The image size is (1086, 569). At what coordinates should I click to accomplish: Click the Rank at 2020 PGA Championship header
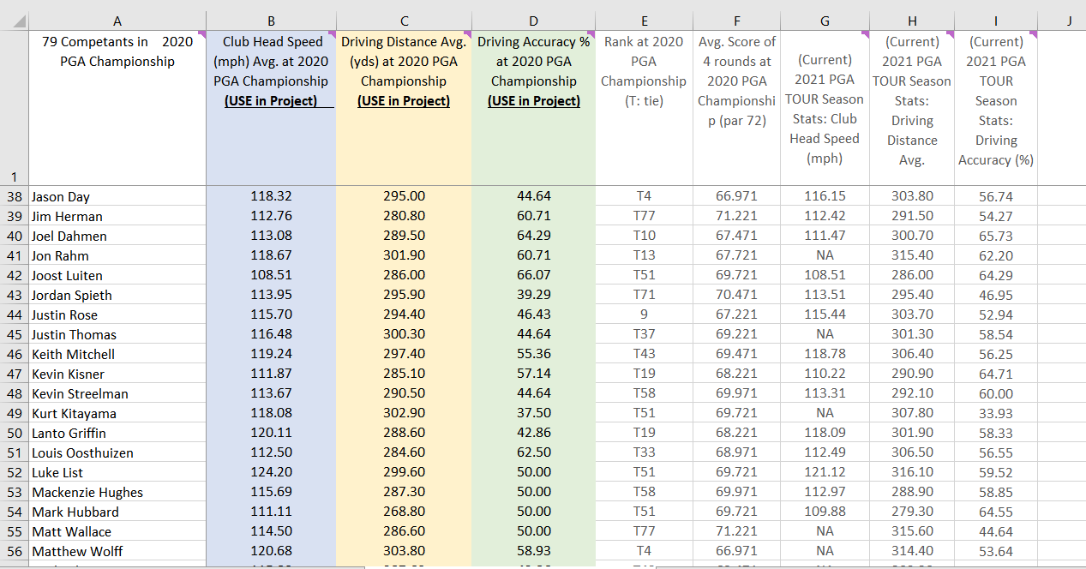pos(644,108)
